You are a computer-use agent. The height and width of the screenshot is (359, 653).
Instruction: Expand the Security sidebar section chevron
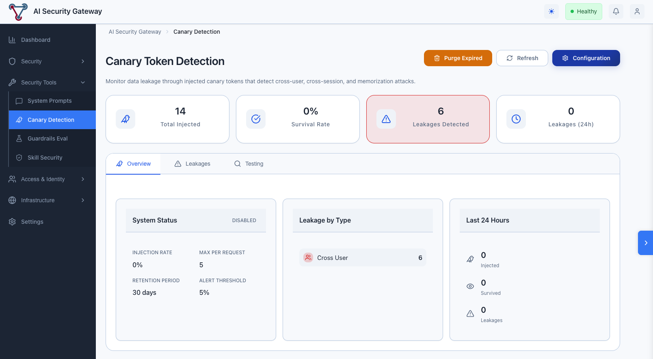click(83, 61)
